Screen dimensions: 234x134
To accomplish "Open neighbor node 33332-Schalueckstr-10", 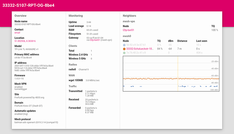I will coord(140,49).
